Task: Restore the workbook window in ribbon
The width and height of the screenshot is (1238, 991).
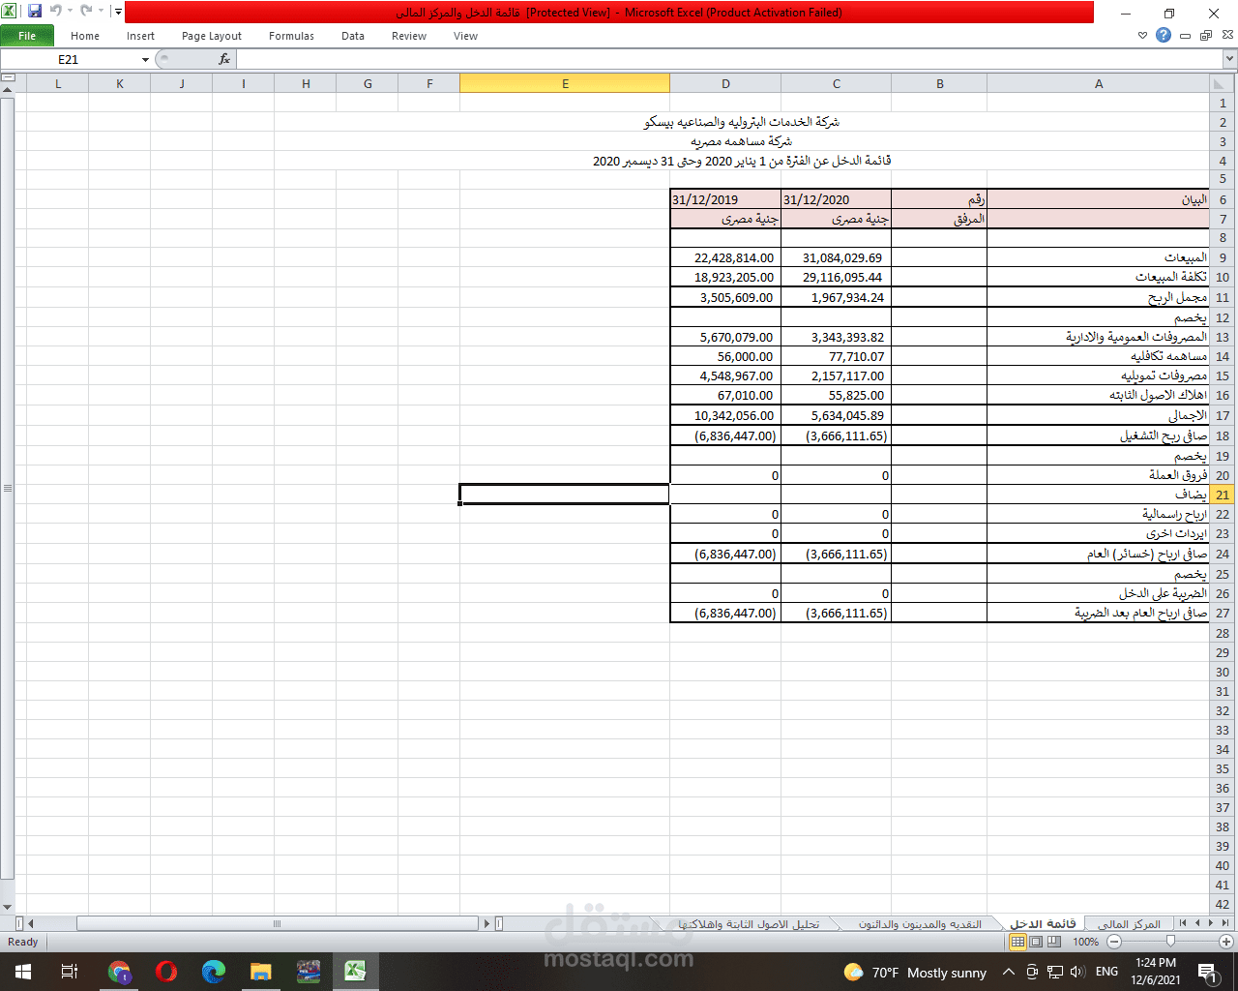Action: pos(1206,36)
